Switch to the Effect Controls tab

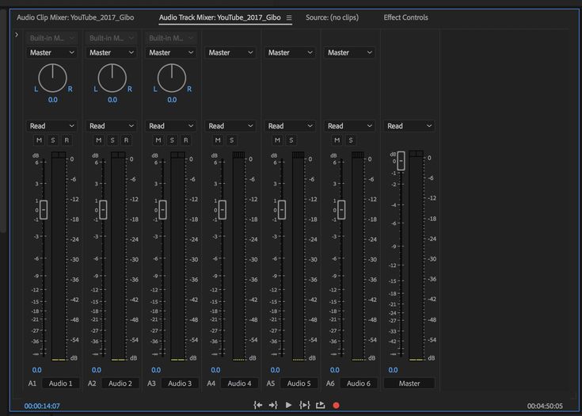[x=405, y=17]
